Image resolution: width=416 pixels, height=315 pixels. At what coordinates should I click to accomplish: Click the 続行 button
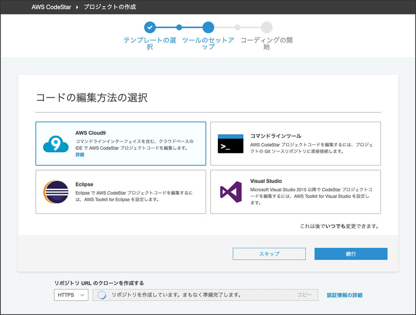(x=351, y=254)
